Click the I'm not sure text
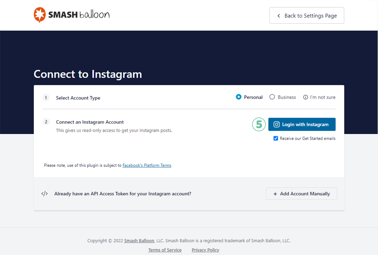Image resolution: width=378 pixels, height=255 pixels. [x=323, y=97]
